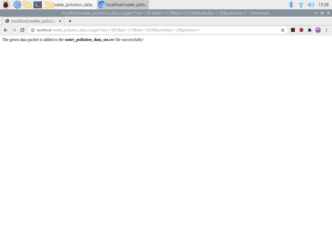
Task: Click the forward navigation arrow
Action: tap(14, 30)
